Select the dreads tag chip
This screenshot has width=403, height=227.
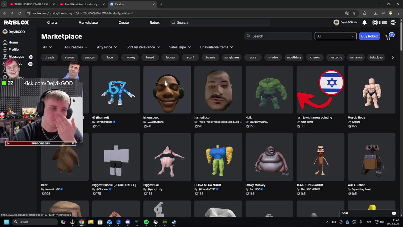pyautogui.click(x=49, y=57)
